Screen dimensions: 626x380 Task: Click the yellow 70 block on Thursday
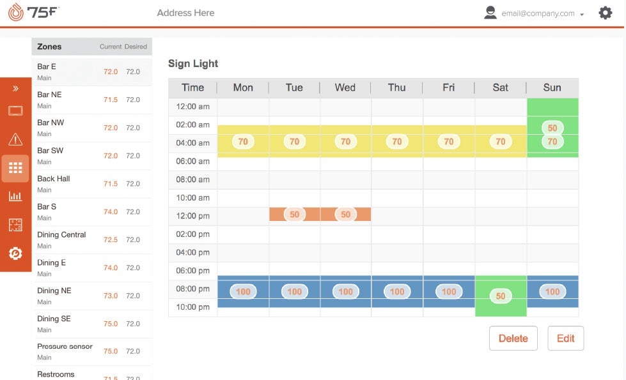(x=397, y=142)
